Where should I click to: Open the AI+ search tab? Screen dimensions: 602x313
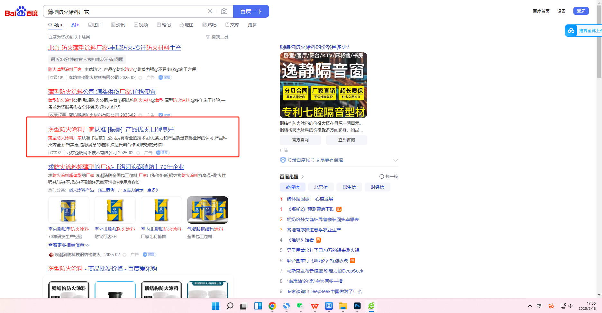(75, 25)
